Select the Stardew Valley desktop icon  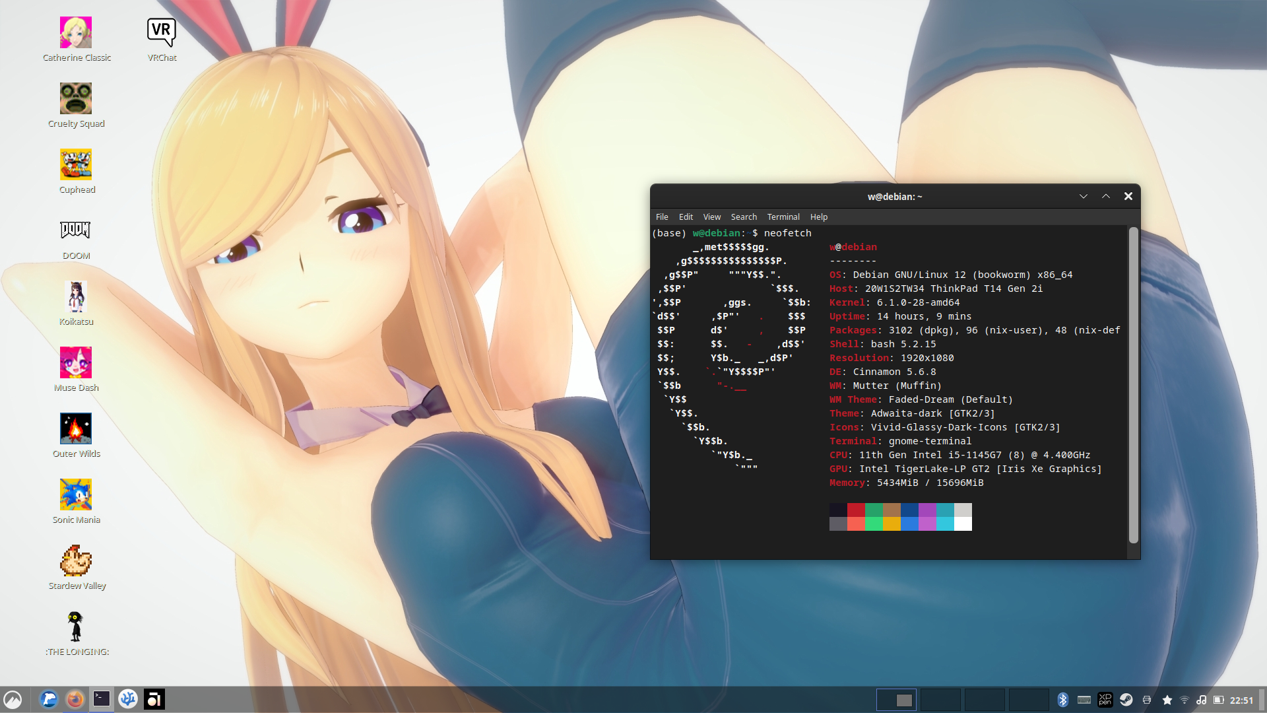[x=76, y=561]
